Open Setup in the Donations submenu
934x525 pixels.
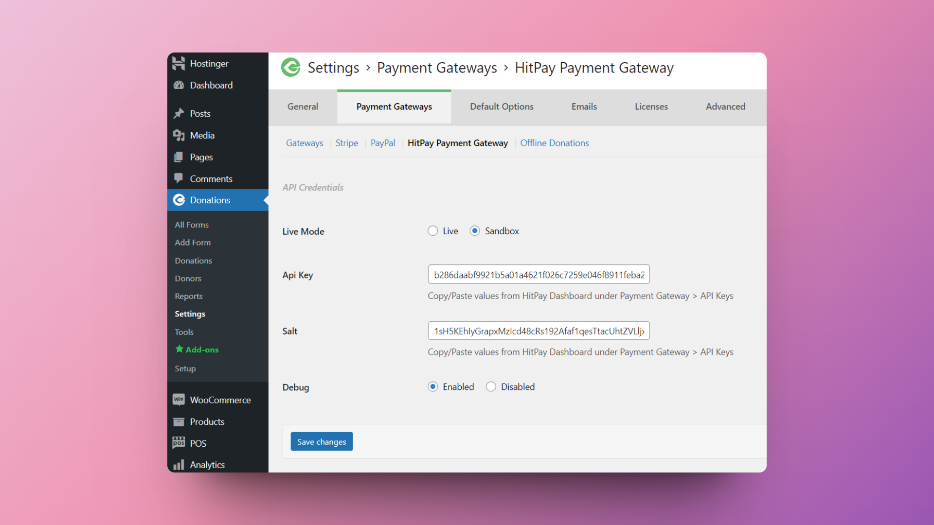(x=185, y=368)
